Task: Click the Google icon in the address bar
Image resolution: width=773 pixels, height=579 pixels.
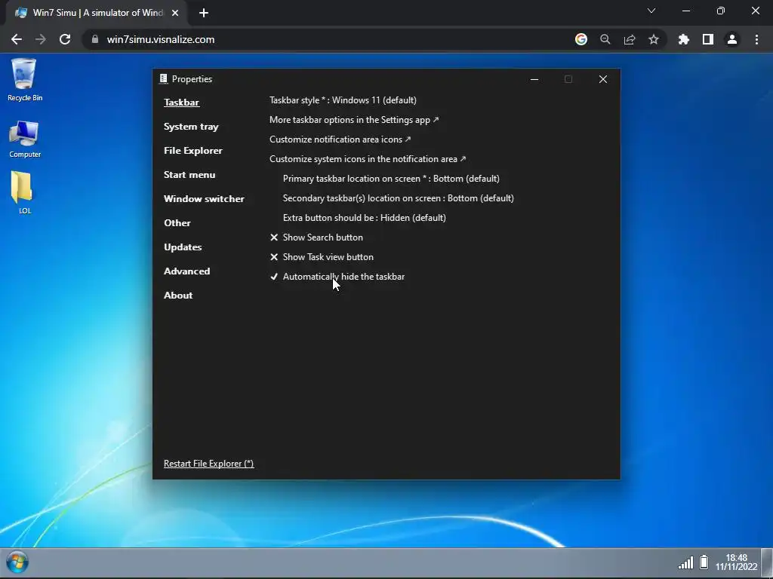Action: 581,39
